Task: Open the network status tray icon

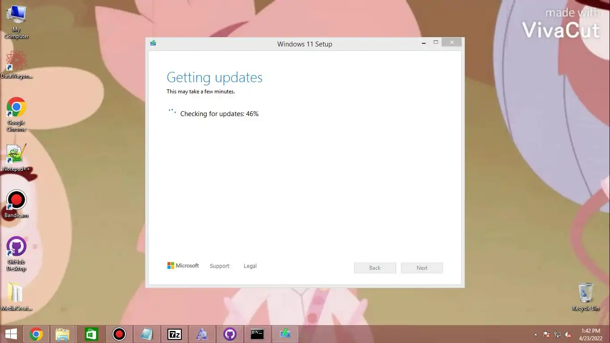Action: click(x=557, y=335)
